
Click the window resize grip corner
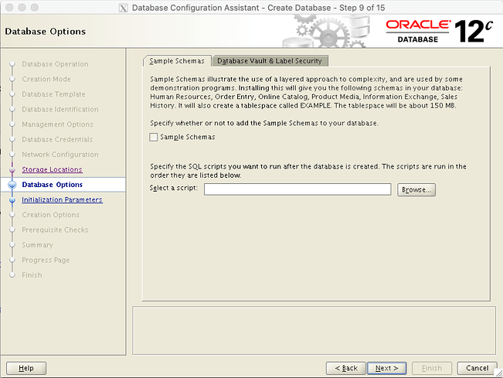coord(498,373)
